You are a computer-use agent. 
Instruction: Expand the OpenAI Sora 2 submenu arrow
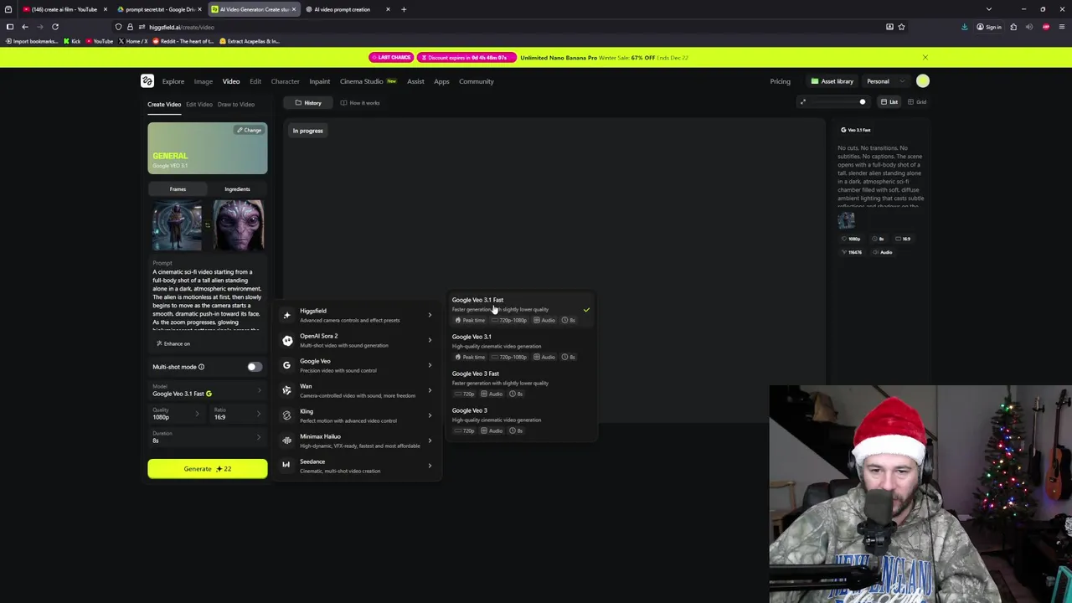[430, 340]
